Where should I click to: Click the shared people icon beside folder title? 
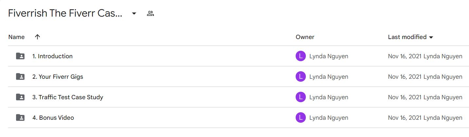coord(150,13)
